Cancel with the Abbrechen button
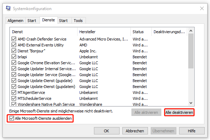The image size is (210, 140). point(135,131)
